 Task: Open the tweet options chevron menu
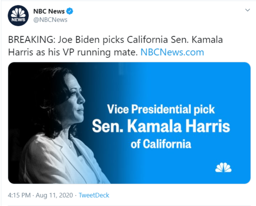pos(248,10)
